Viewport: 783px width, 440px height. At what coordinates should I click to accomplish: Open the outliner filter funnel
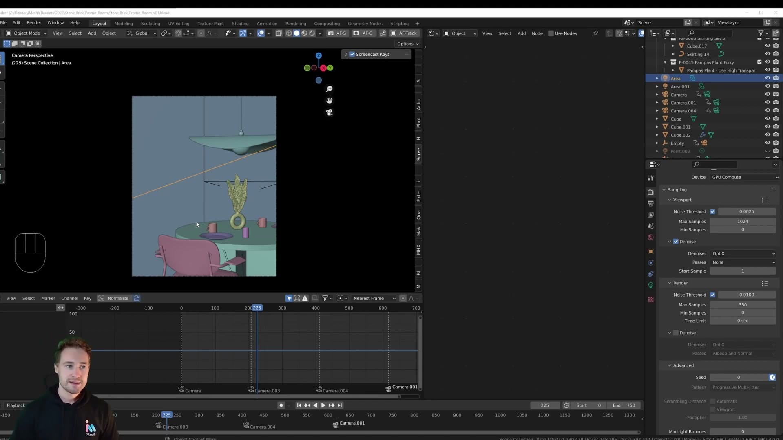pyautogui.click(x=761, y=33)
